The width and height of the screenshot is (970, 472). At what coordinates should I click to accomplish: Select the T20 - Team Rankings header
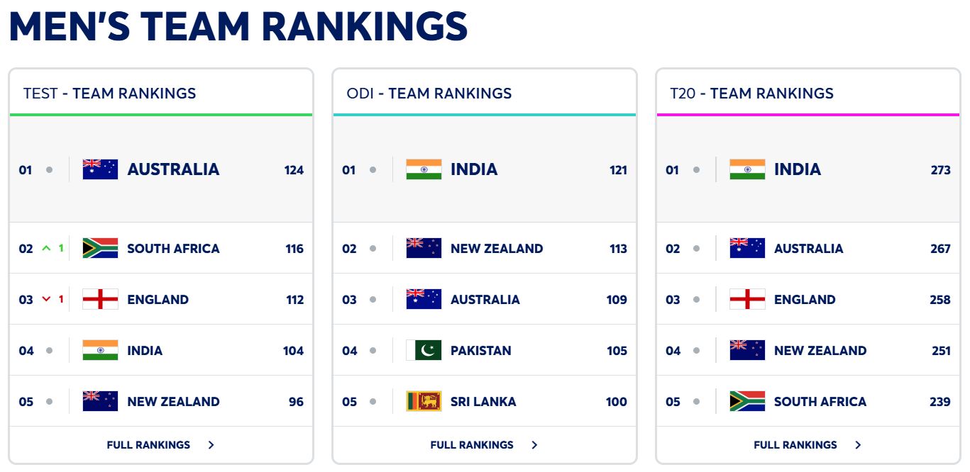pyautogui.click(x=751, y=93)
